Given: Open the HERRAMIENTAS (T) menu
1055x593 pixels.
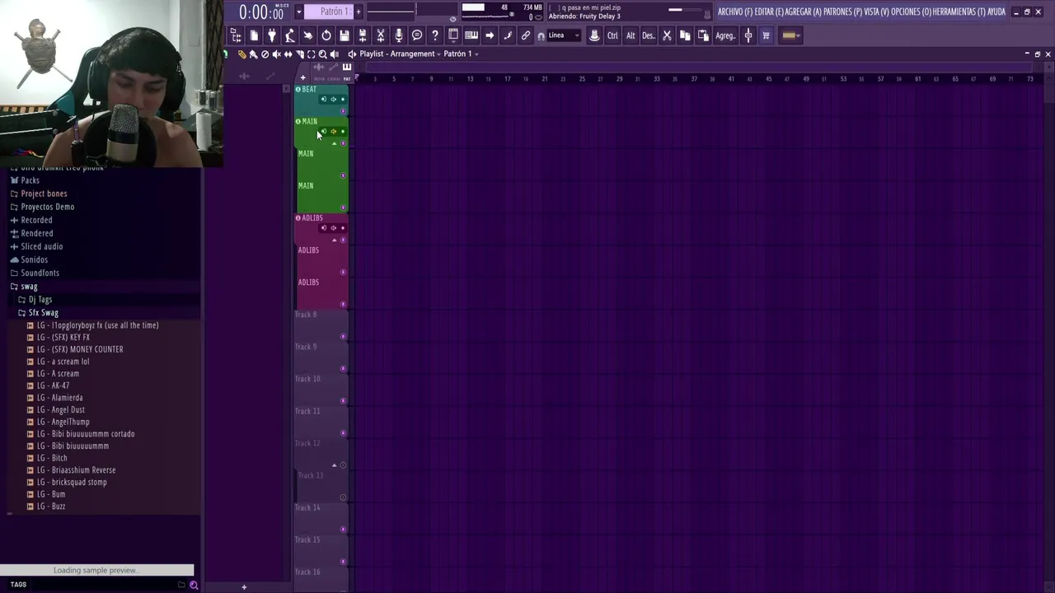Looking at the screenshot, I should (x=959, y=12).
